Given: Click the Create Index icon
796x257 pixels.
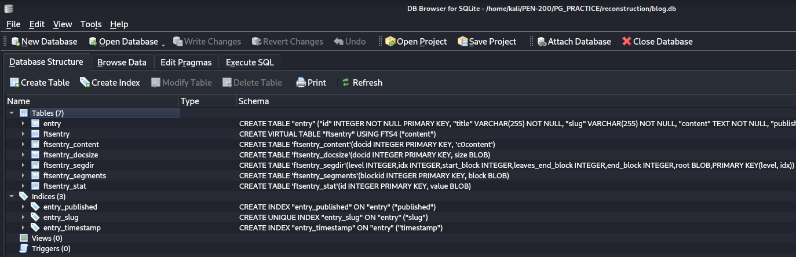Looking at the screenshot, I should (85, 83).
